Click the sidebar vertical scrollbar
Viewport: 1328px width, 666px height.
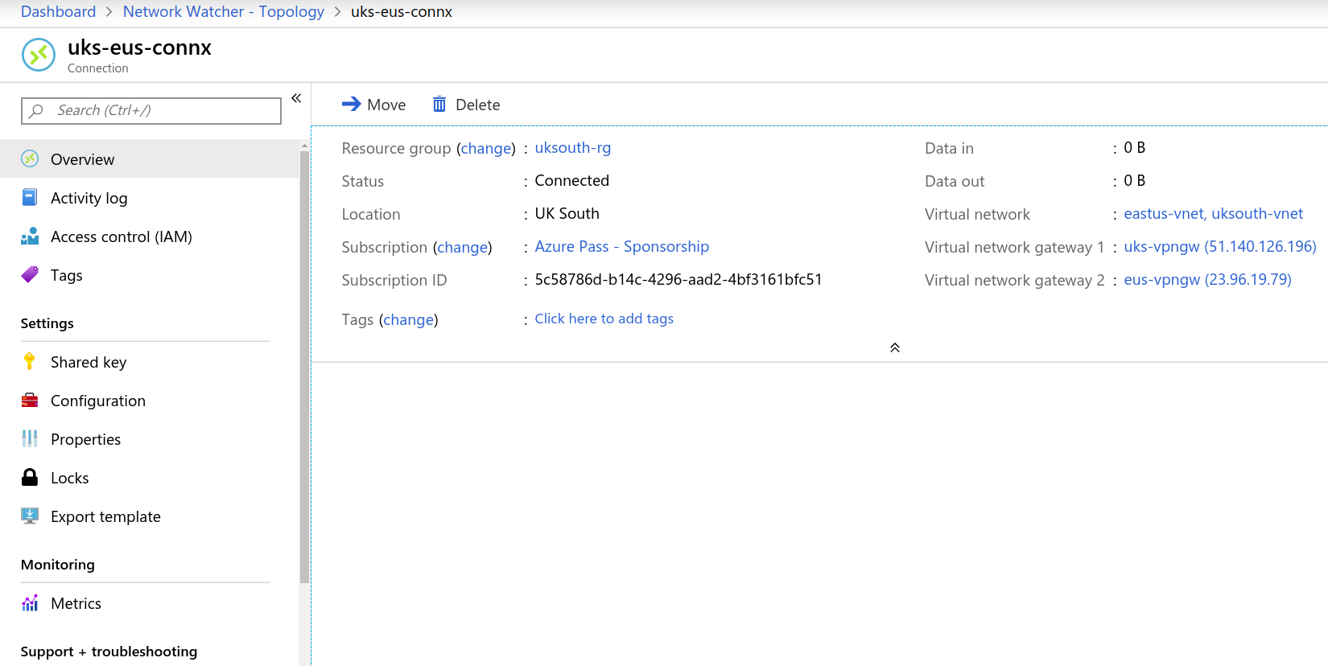[x=304, y=366]
